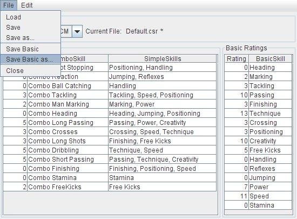Click the BasicSkill column header

[x=271, y=59]
